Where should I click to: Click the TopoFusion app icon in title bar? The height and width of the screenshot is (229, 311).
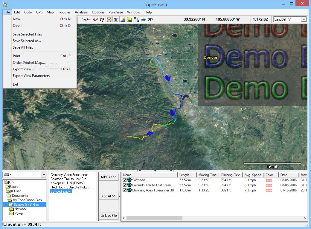tap(5, 4)
